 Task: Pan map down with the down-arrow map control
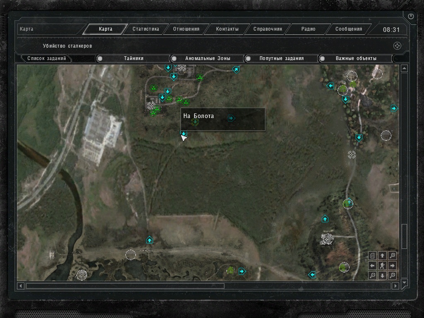(x=382, y=275)
